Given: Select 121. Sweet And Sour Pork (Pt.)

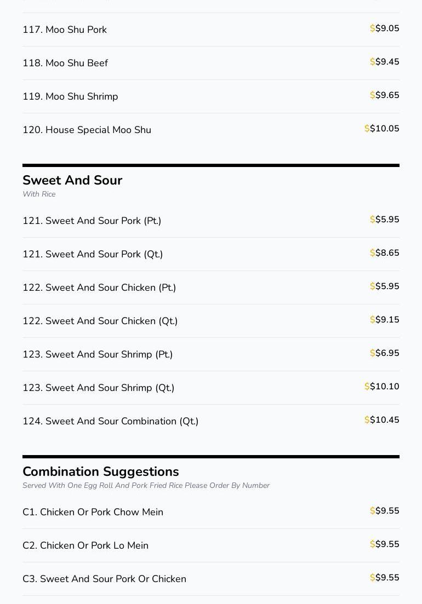Looking at the screenshot, I should (x=92, y=221).
